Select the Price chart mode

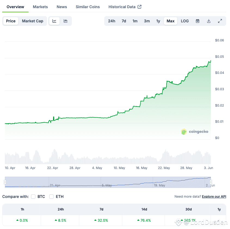[x=11, y=21]
